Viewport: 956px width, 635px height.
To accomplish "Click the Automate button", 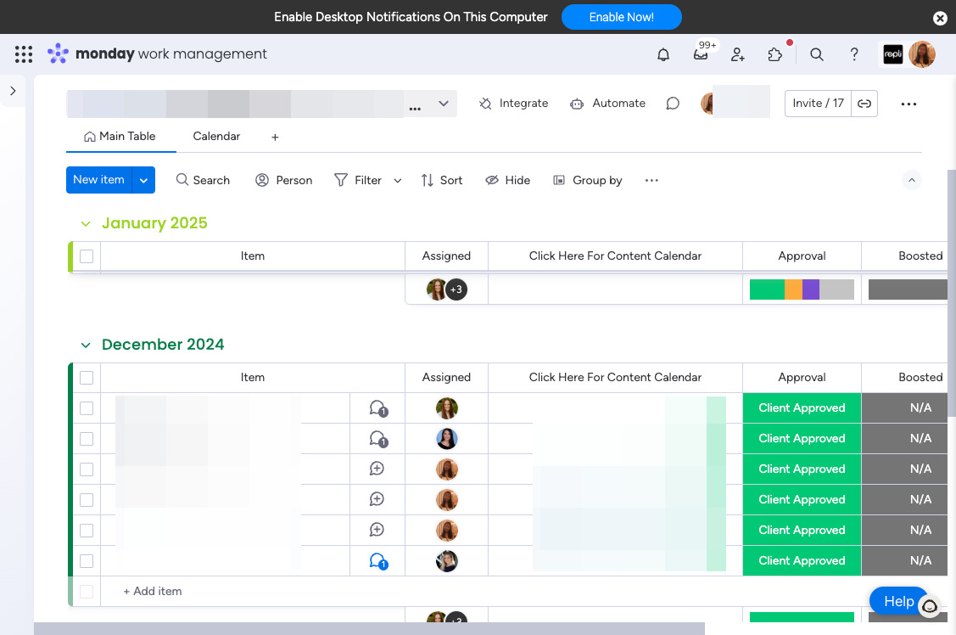I will click(607, 104).
